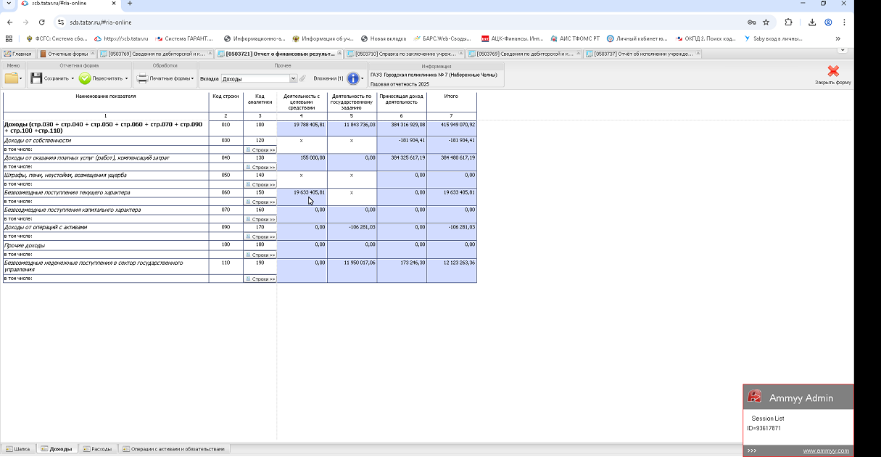Expand the tab overflow arrow on the right
This screenshot has width=881, height=457.
coord(842,51)
